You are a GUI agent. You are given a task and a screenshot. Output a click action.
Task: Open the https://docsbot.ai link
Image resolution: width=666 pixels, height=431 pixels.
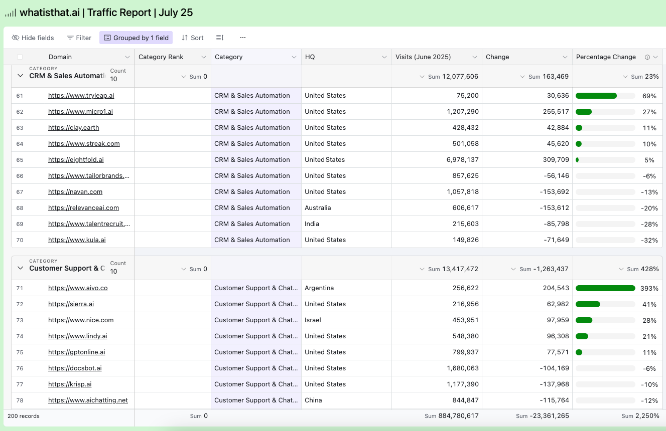pos(75,368)
